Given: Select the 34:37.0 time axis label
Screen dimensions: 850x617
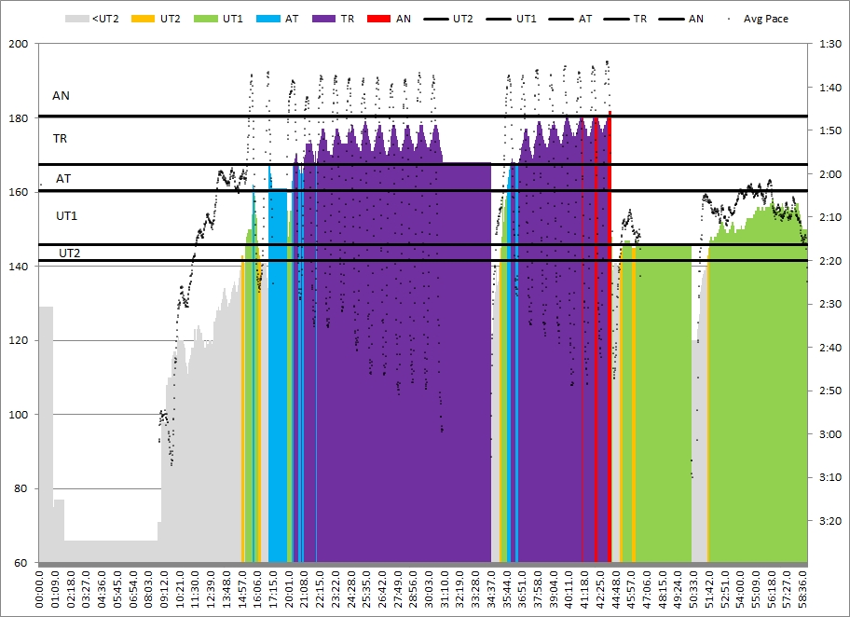Looking at the screenshot, I should click(491, 589).
